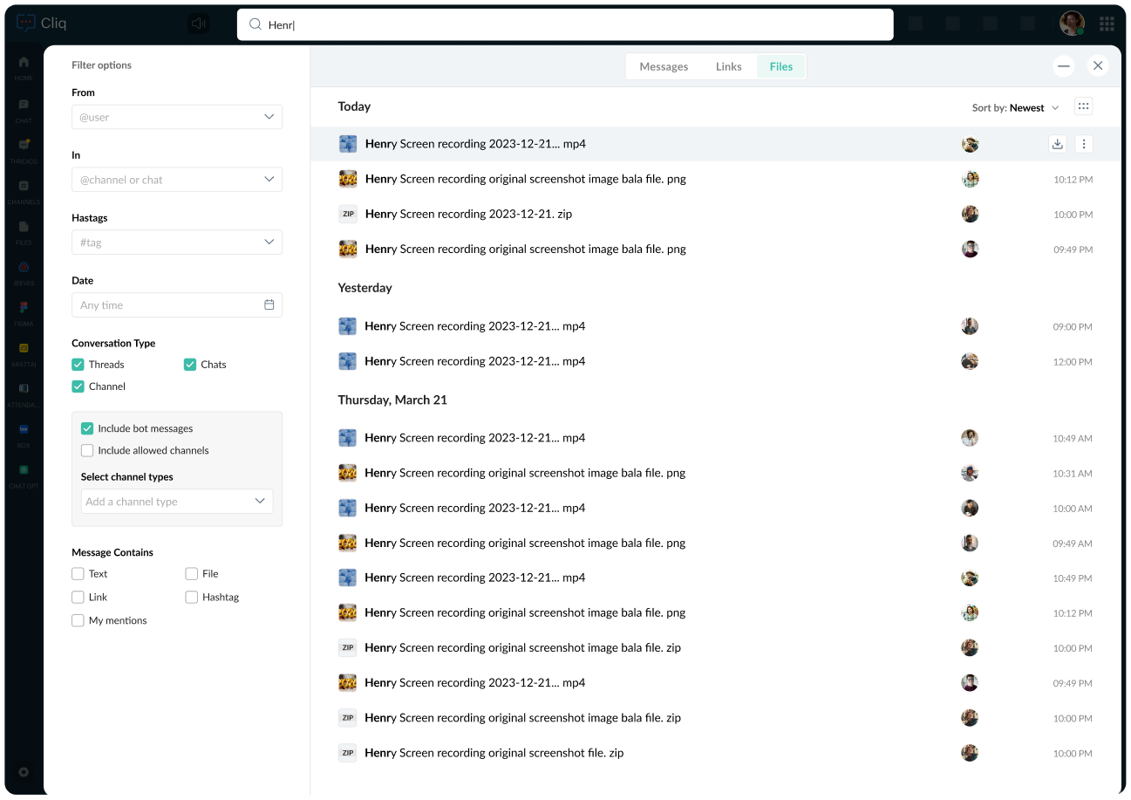
Task: Open more options for highlighted mp4 file
Action: 1084,144
